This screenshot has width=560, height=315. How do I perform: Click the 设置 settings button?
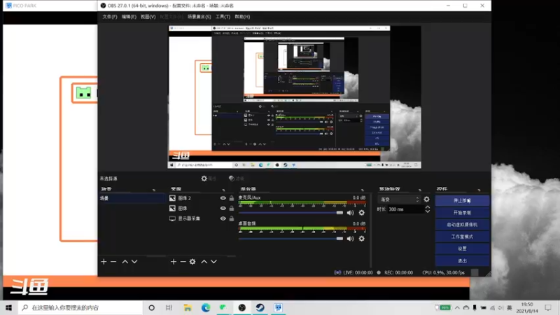(x=462, y=248)
